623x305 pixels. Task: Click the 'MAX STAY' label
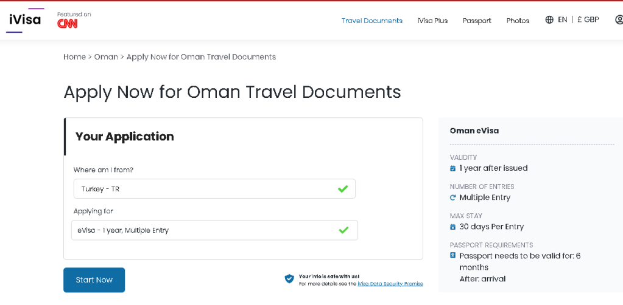466,216
